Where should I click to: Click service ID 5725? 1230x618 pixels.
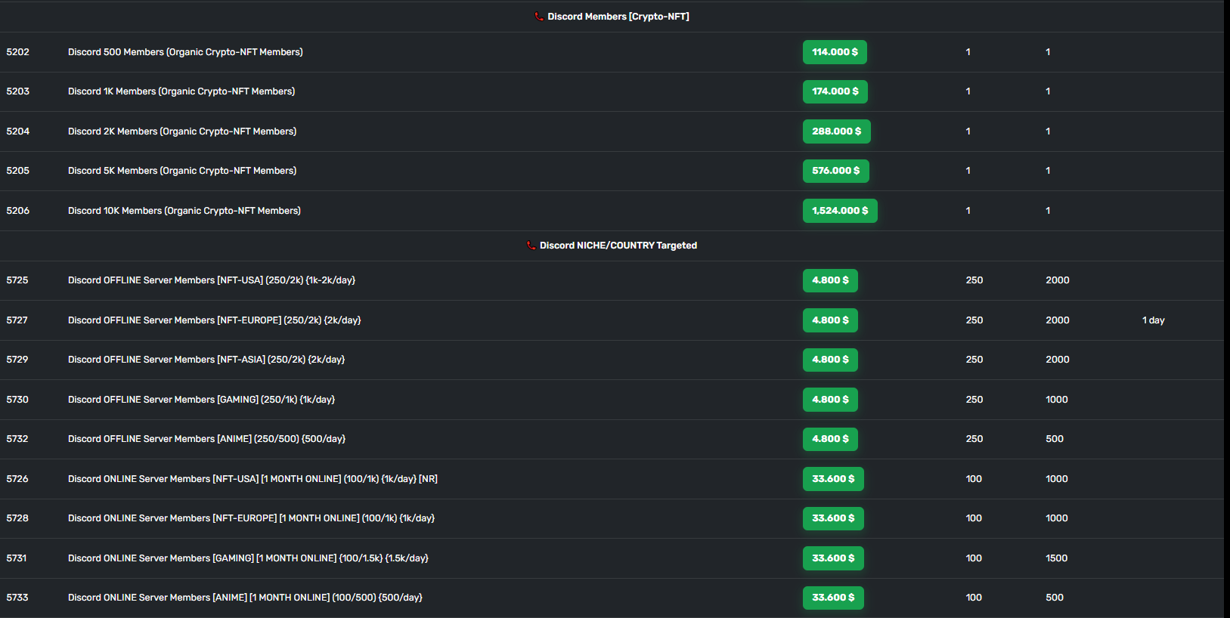[17, 280]
